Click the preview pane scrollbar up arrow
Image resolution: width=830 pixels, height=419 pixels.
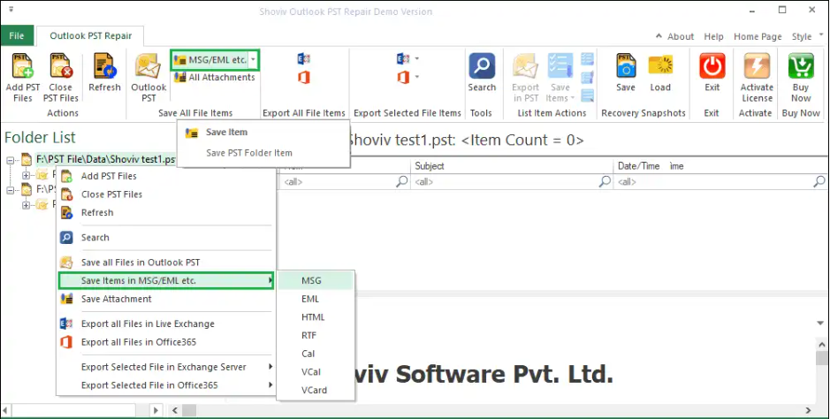click(822, 345)
